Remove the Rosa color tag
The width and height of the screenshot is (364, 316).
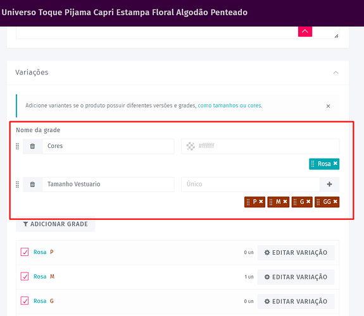336,164
